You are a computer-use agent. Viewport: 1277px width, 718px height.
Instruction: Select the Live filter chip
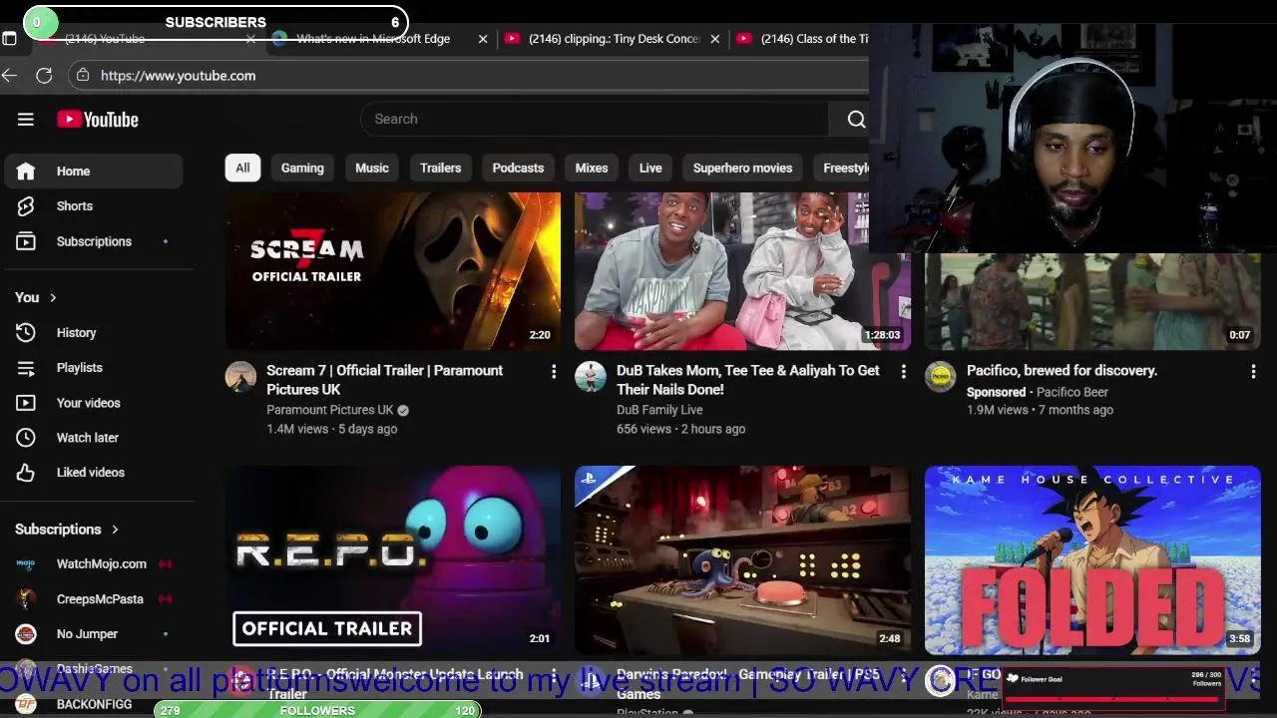650,168
